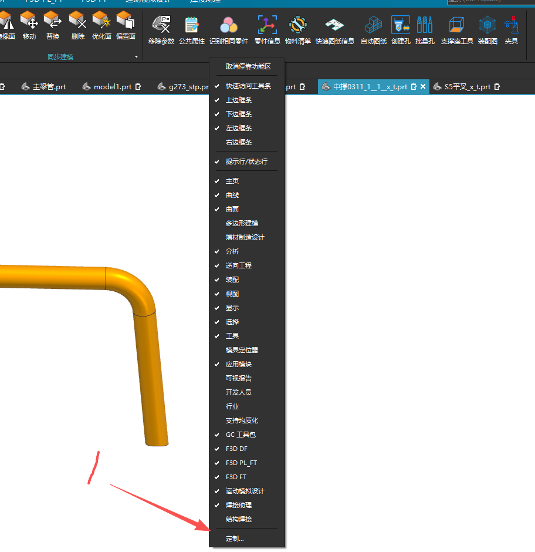Click 取消停靠功能区 menu entry
Screen dimensions: 535x552
click(x=248, y=67)
